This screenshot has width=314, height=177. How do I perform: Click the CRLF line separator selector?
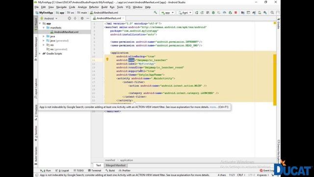tap(241, 175)
